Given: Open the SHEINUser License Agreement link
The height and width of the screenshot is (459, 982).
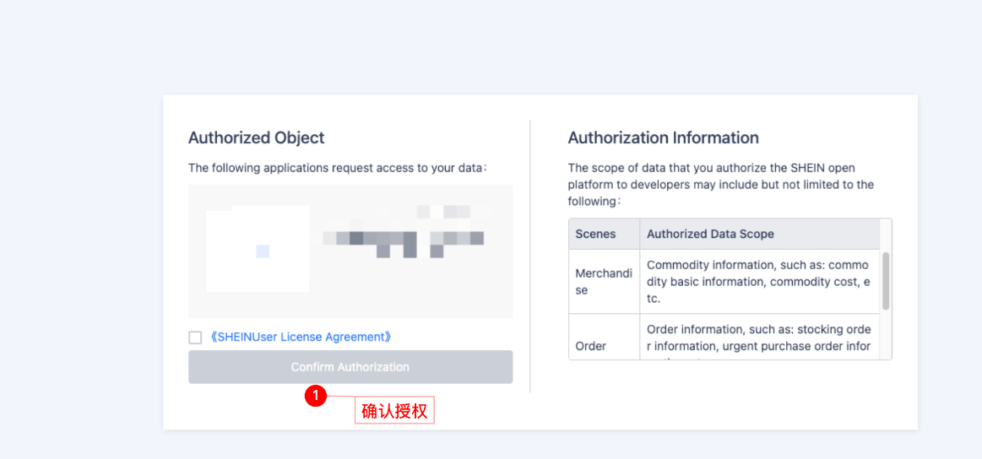Looking at the screenshot, I should [301, 337].
